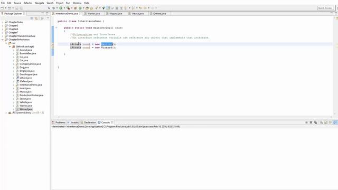Click Link with Editor in Package Explorer
Viewport: 338px width, 190px height.
[36, 18]
